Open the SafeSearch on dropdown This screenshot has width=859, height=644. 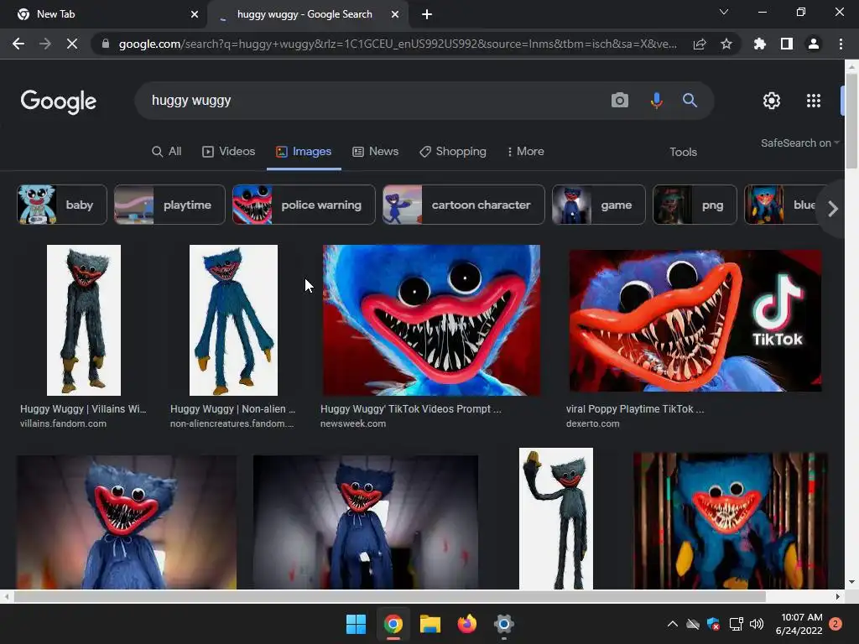pos(799,143)
